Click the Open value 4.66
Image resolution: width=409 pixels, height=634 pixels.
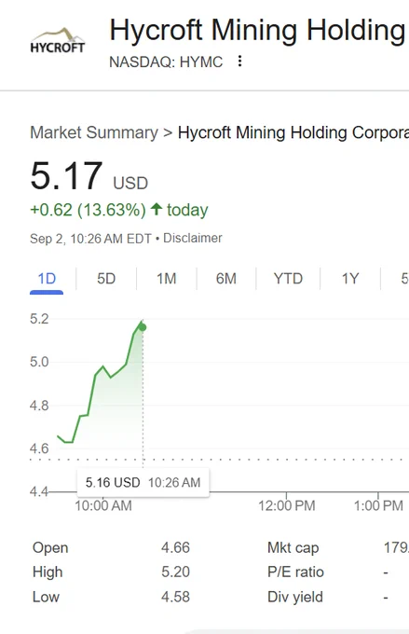point(175,547)
